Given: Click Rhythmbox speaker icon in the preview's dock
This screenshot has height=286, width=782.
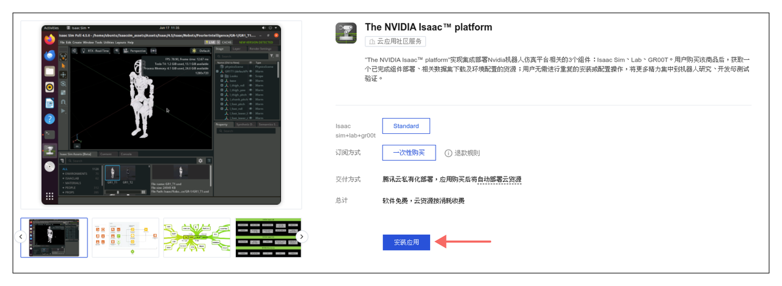Looking at the screenshot, I should tap(49, 87).
